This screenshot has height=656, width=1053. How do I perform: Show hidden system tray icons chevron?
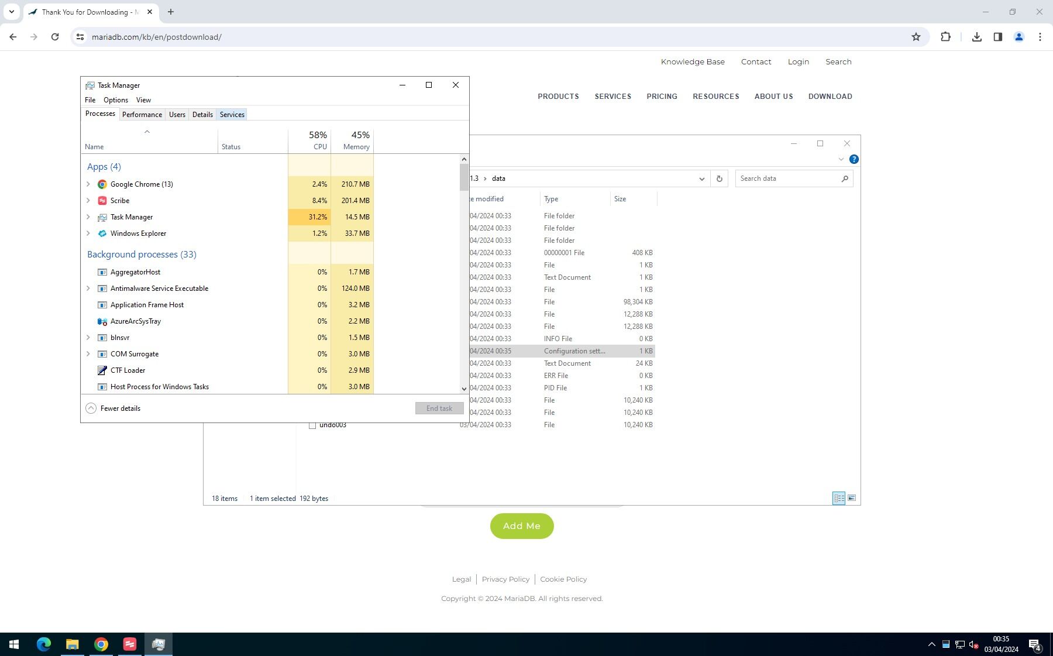pos(931,645)
